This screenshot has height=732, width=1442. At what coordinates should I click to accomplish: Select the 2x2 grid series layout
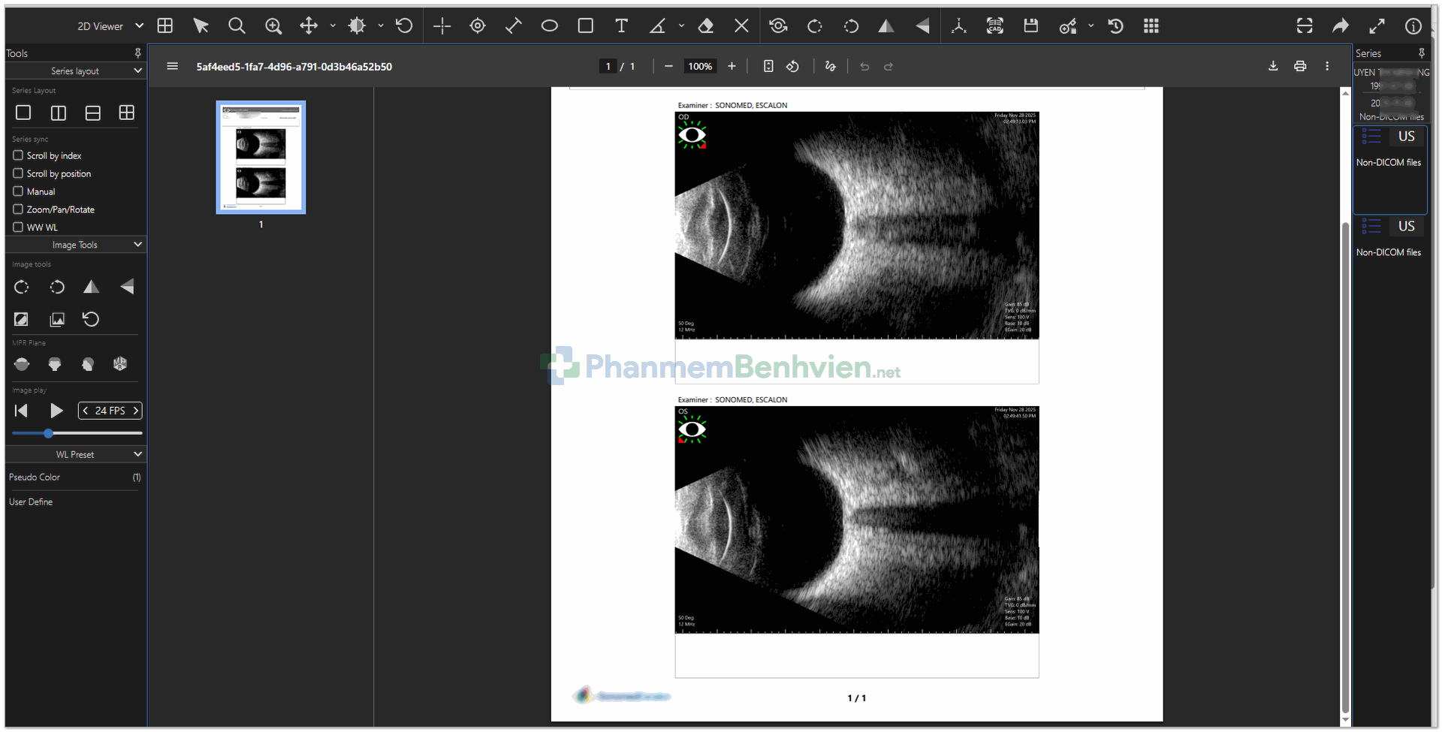126,113
